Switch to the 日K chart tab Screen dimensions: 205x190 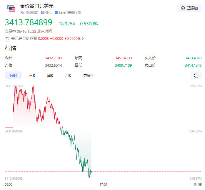point(32,76)
